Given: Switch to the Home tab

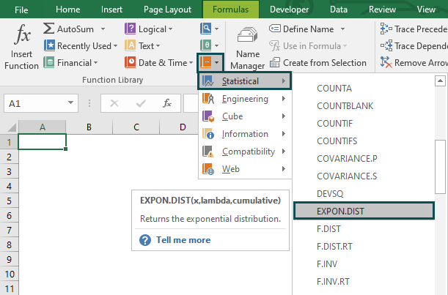Looking at the screenshot, I should (67, 10).
